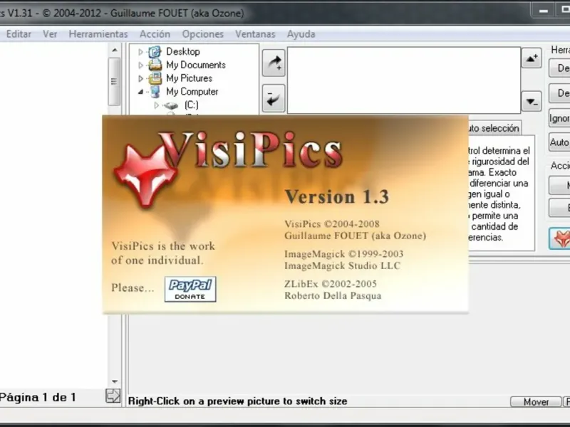Click the second De button below it
This screenshot has width=570, height=427.
pyautogui.click(x=559, y=93)
